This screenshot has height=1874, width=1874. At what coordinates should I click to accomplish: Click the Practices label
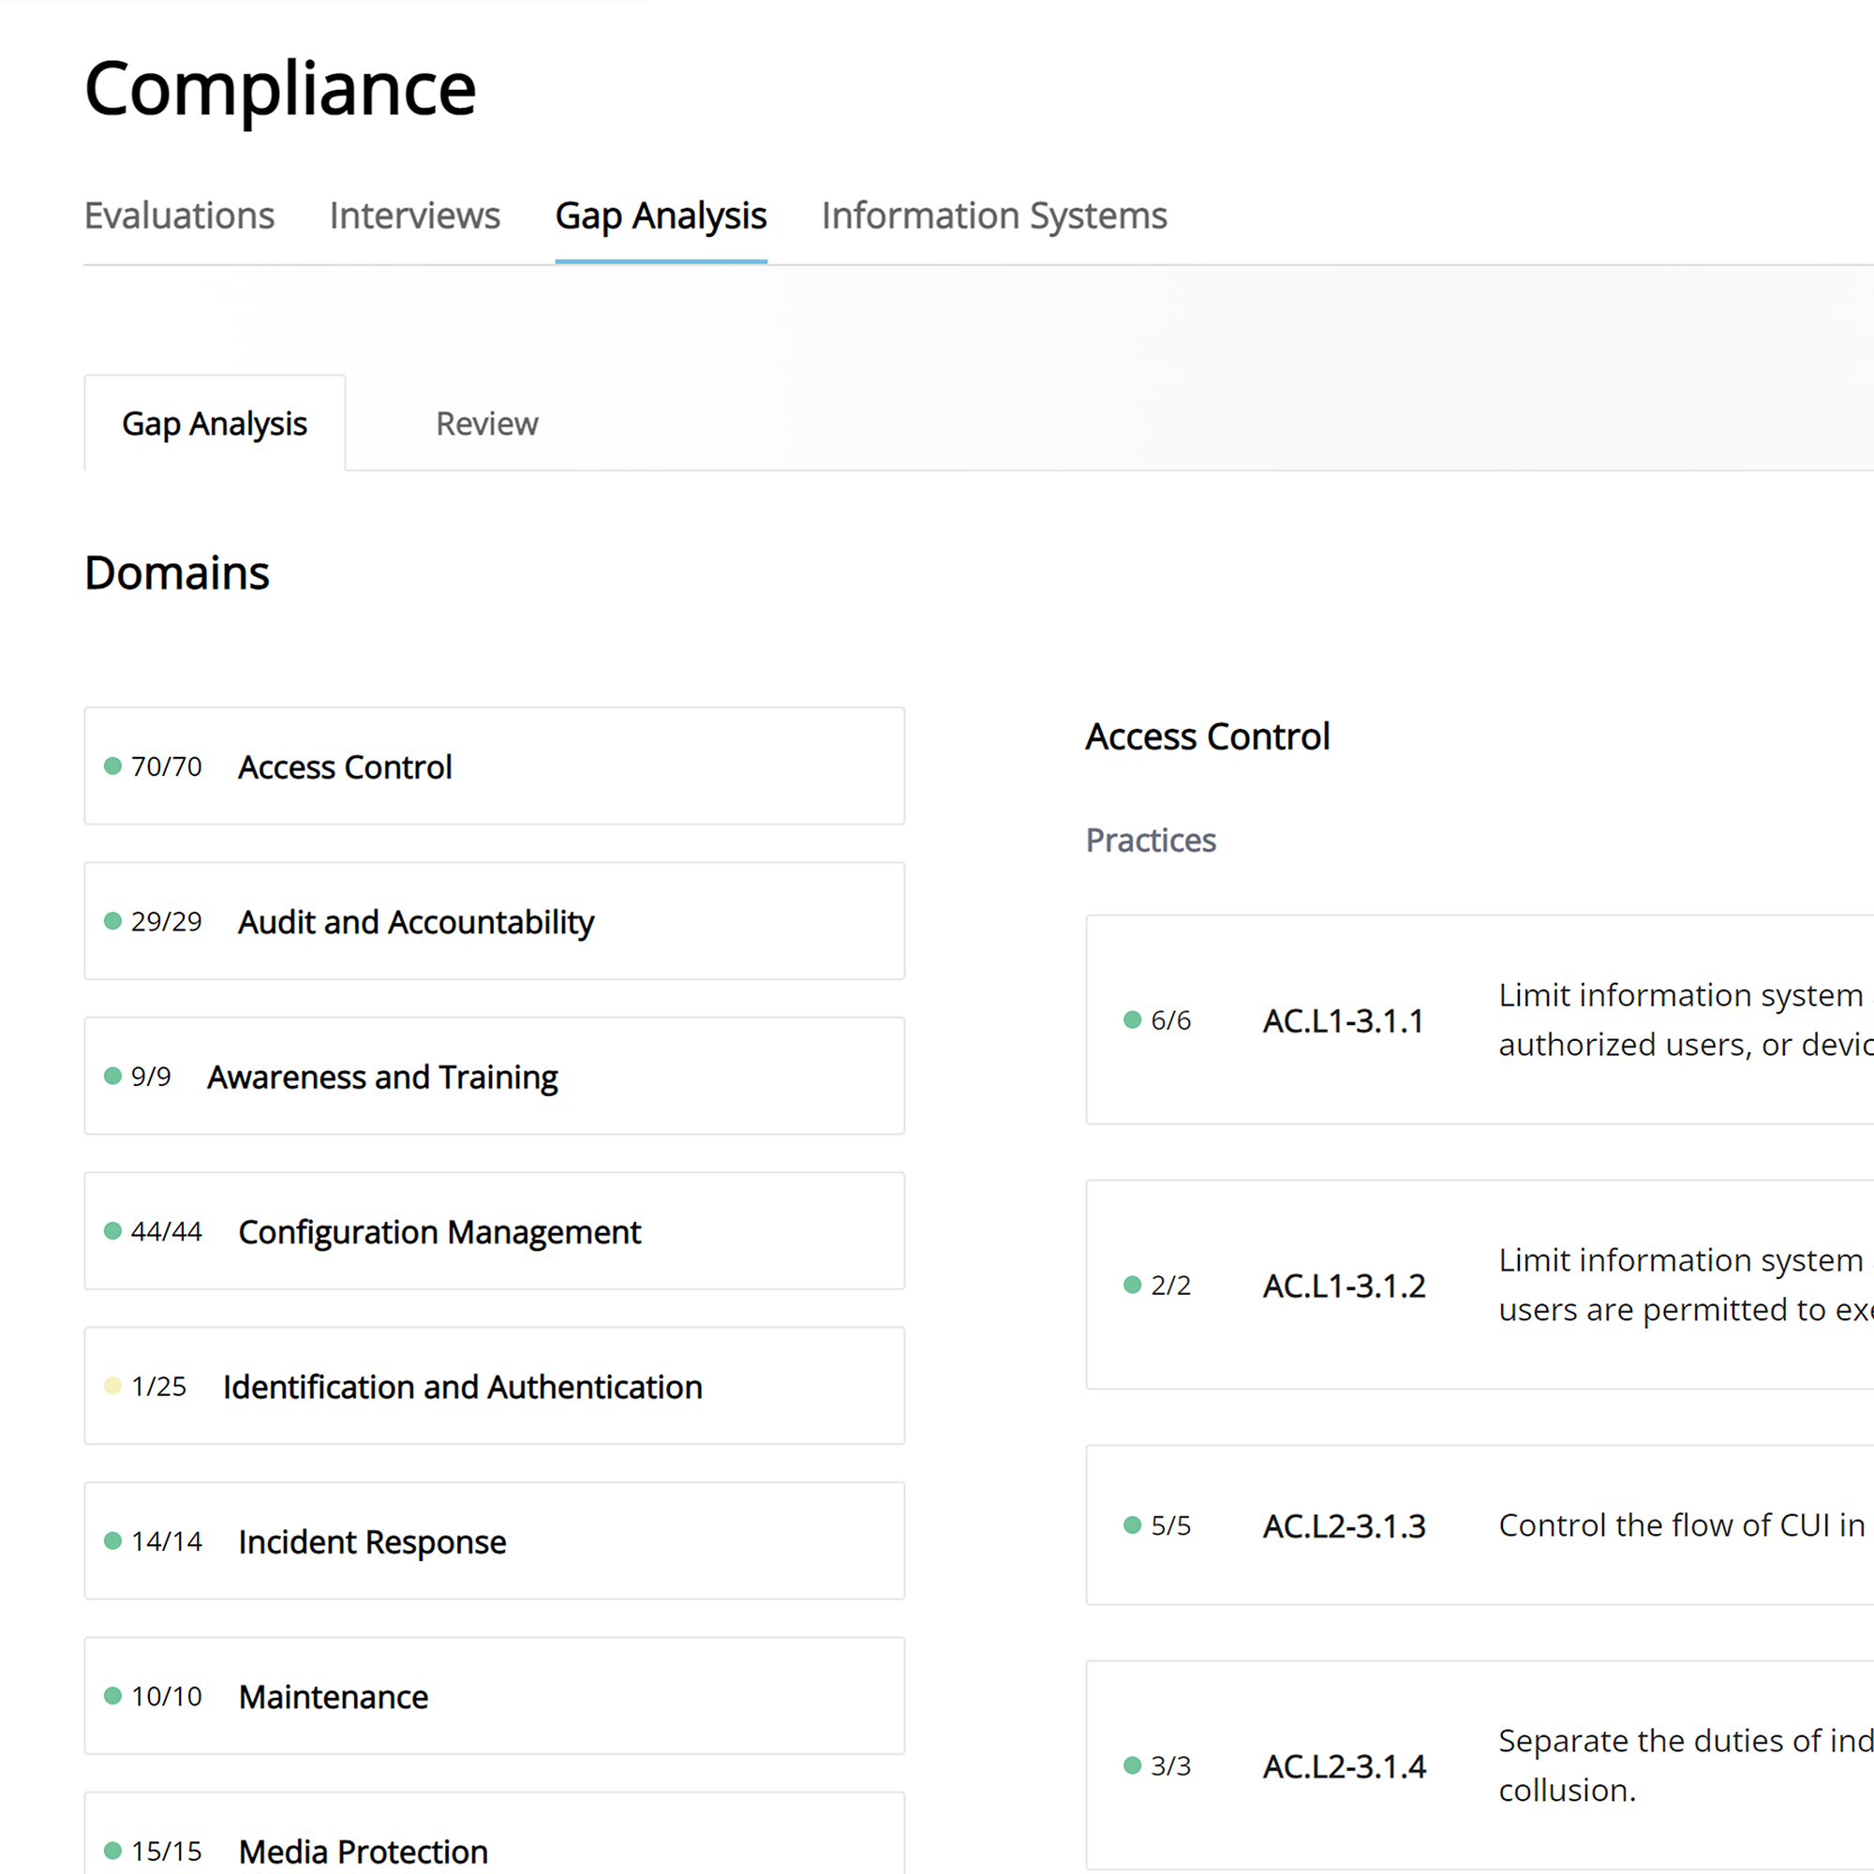click(1151, 840)
